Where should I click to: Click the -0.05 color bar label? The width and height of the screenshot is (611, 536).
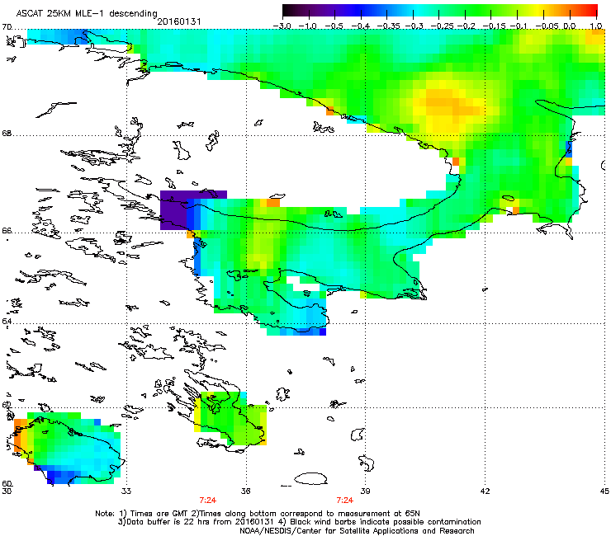[547, 26]
